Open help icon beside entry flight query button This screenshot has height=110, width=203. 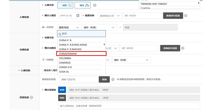pos(186,16)
